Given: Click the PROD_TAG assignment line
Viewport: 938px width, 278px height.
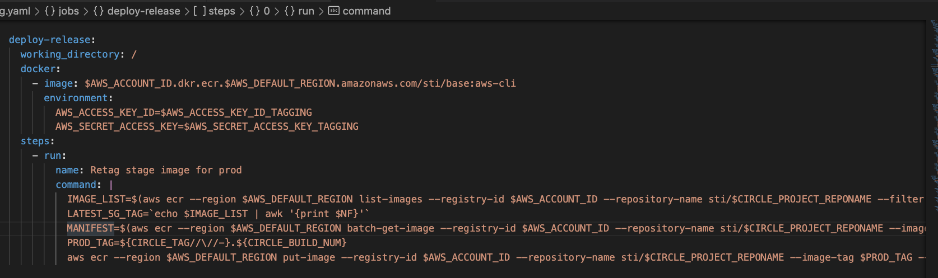Looking at the screenshot, I should coord(206,243).
